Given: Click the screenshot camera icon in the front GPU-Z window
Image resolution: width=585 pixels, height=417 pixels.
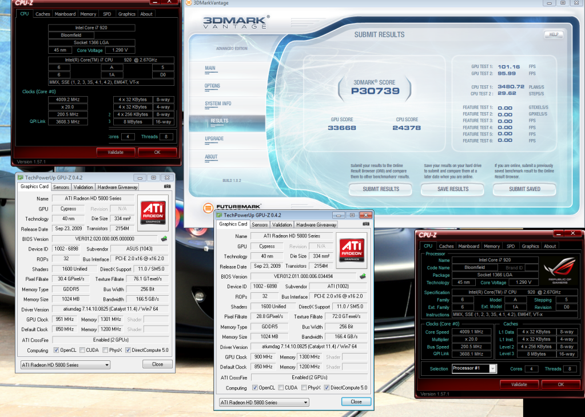Looking at the screenshot, I should [x=365, y=224].
